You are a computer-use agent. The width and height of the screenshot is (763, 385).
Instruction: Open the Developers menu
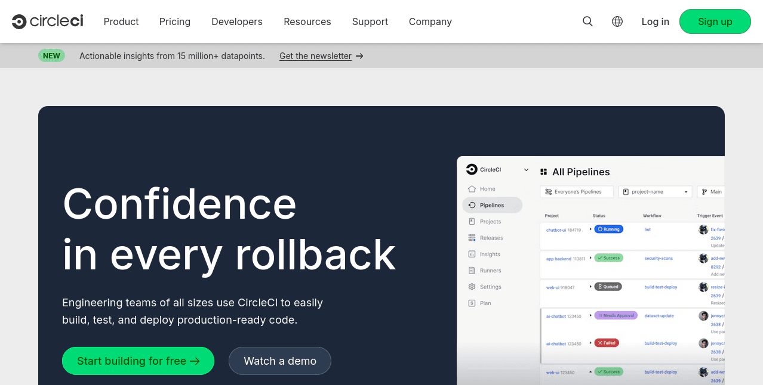click(237, 21)
